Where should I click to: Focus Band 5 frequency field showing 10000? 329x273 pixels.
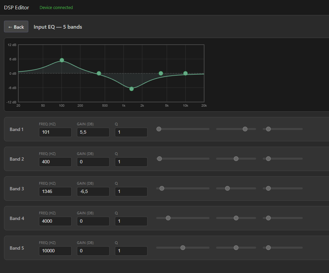click(55, 251)
